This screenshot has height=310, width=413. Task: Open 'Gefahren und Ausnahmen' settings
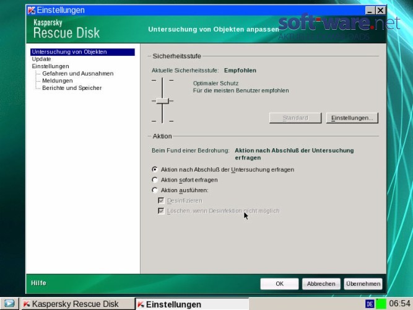pos(77,73)
